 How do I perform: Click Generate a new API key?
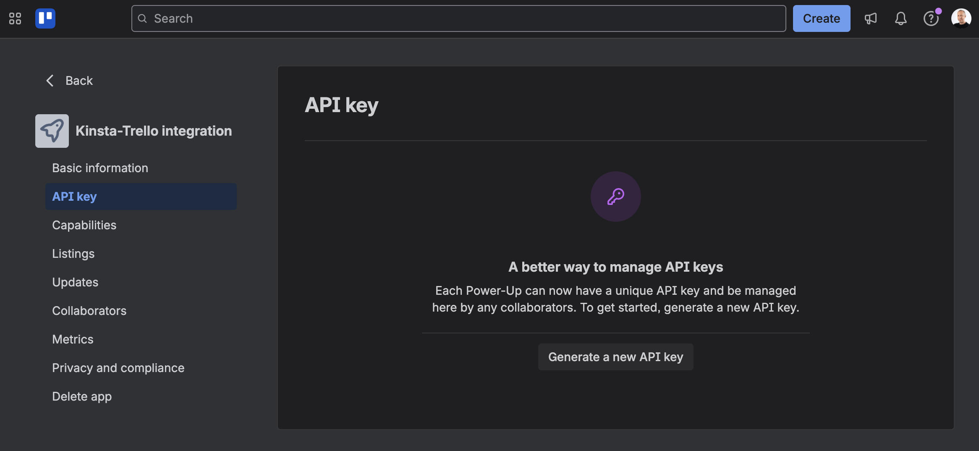click(615, 357)
